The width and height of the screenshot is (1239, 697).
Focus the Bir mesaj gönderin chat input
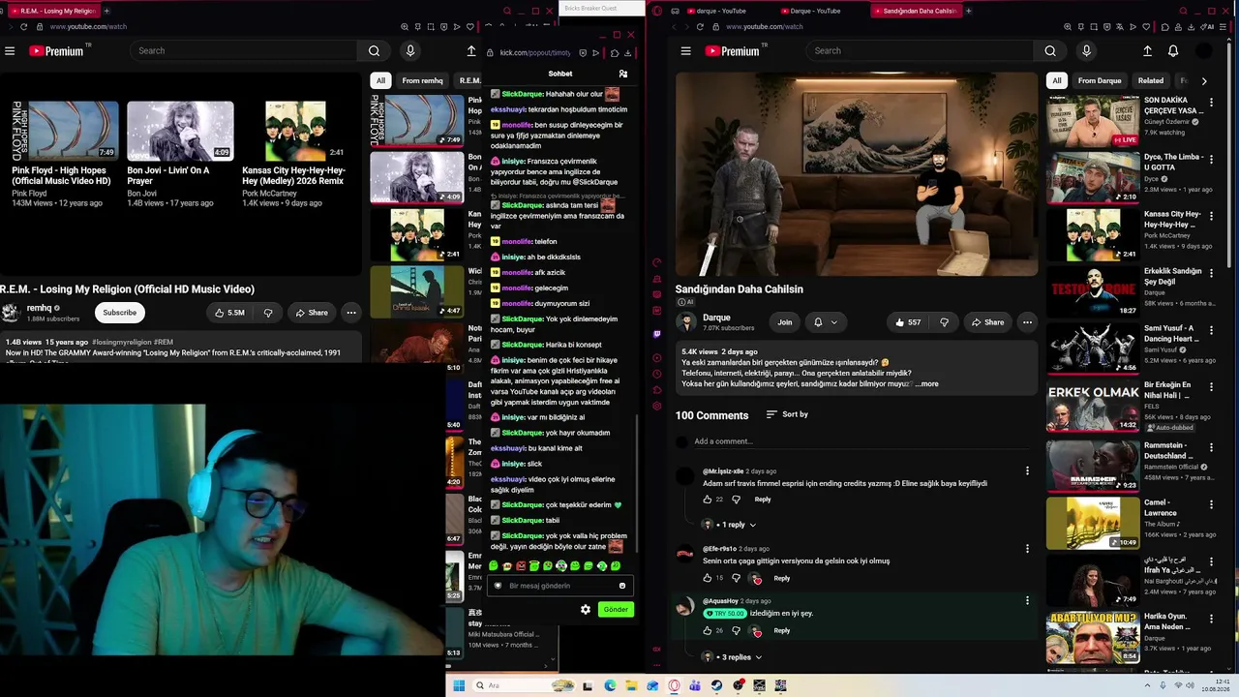click(x=559, y=586)
